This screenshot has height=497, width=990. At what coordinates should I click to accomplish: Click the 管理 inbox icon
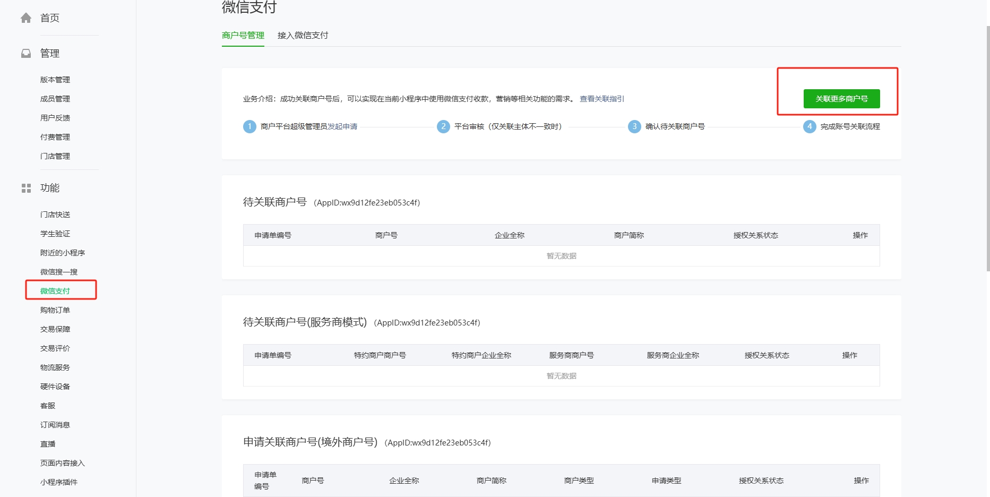26,54
